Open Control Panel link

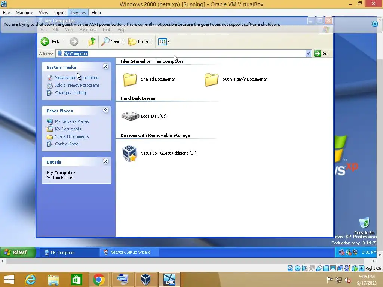tap(67, 144)
